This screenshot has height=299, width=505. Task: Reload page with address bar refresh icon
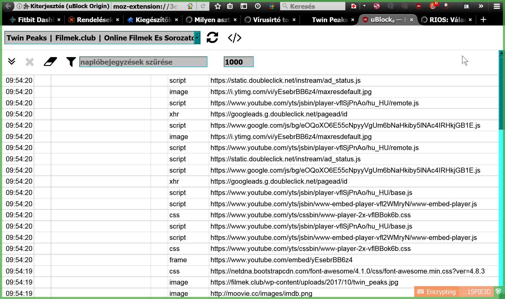click(203, 6)
